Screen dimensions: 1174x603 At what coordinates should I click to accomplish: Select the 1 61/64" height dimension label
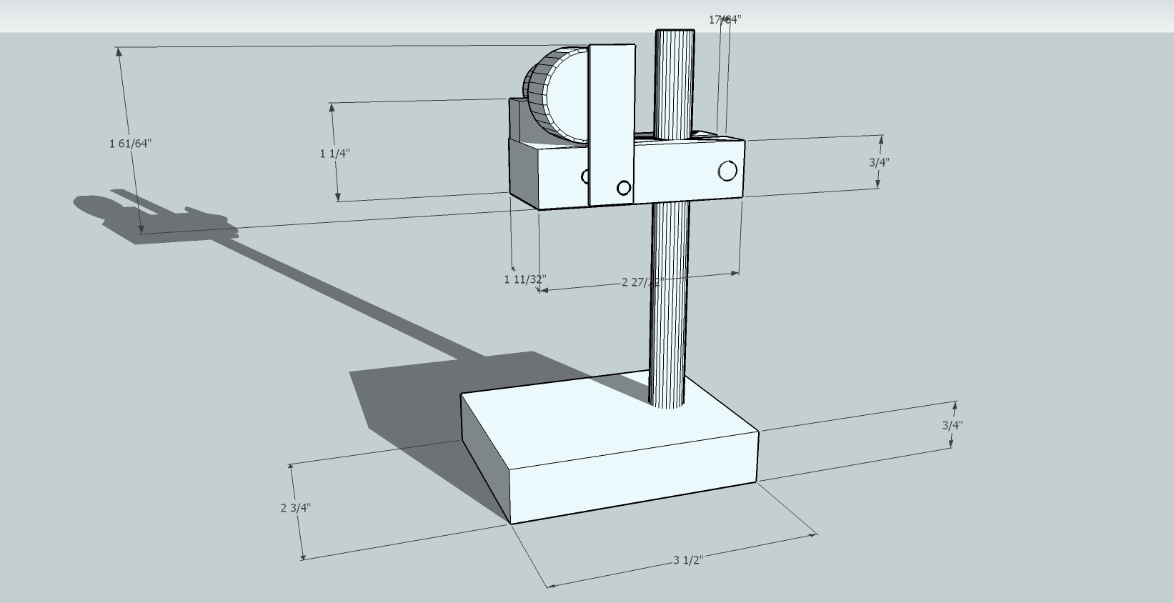coord(130,144)
